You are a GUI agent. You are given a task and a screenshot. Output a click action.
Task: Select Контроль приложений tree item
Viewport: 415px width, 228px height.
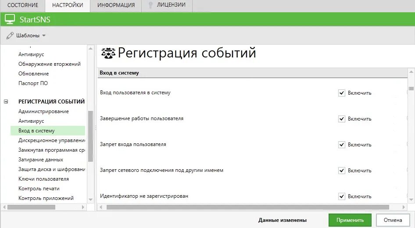pyautogui.click(x=46, y=198)
